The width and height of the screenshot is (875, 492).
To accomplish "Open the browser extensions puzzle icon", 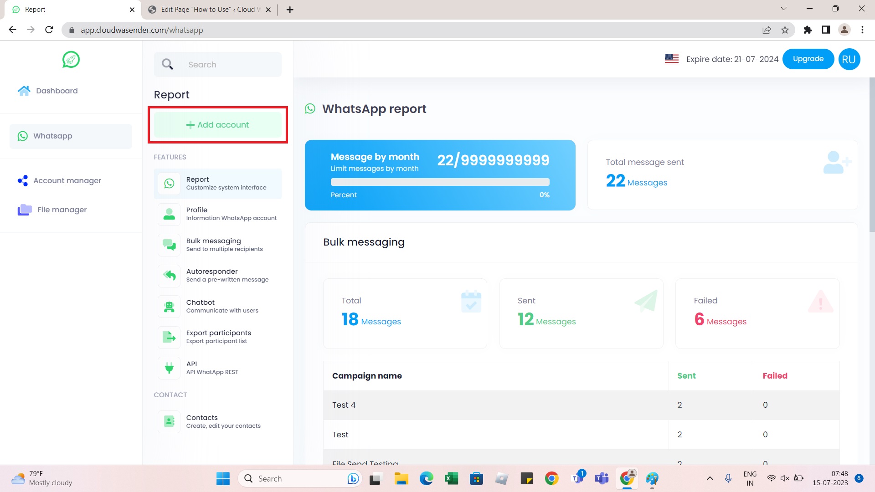I will pyautogui.click(x=808, y=30).
